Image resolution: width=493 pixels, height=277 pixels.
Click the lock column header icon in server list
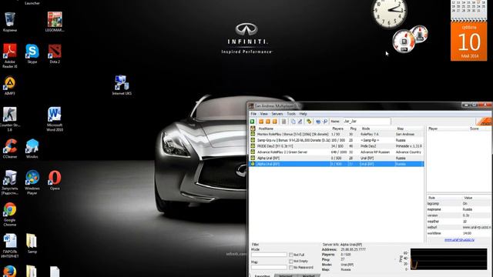click(253, 128)
